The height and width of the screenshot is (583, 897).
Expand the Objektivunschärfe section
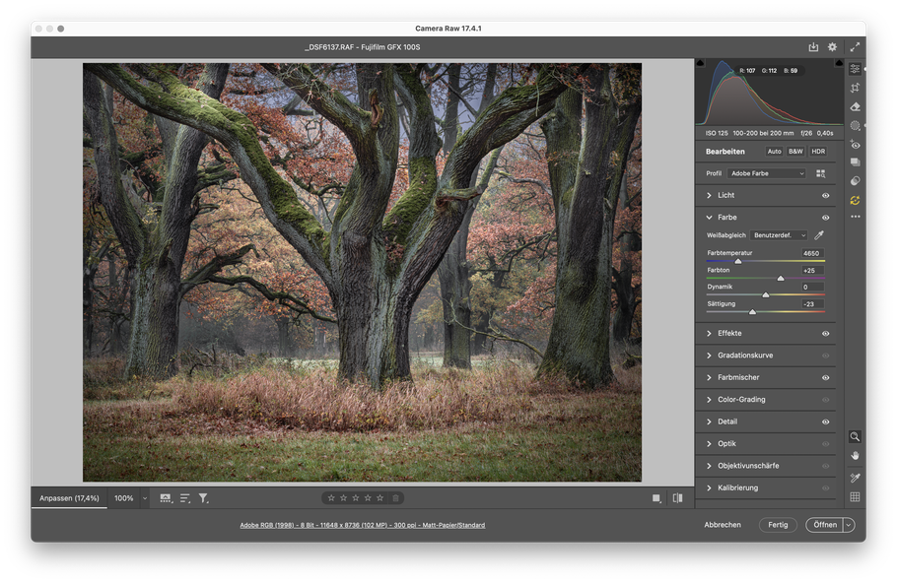tap(709, 466)
